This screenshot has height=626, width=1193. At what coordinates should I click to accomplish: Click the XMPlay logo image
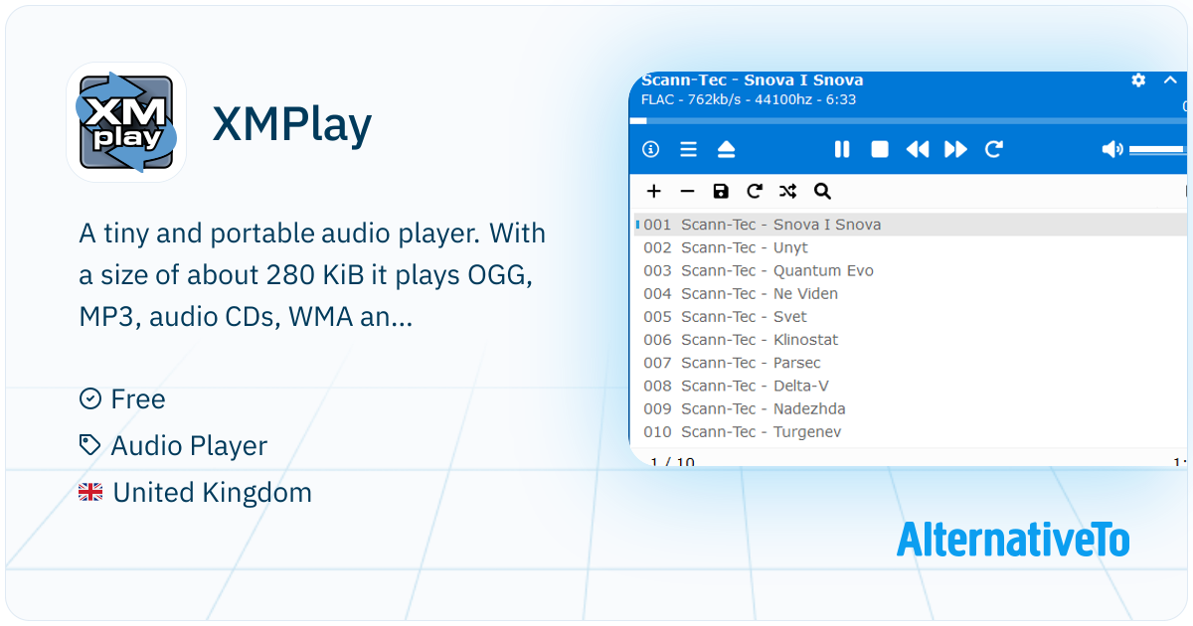coord(126,122)
